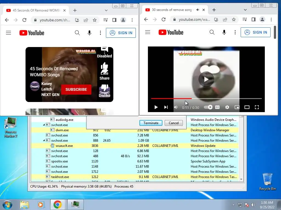Select the spoolsv.exe process row

(x=135, y=161)
